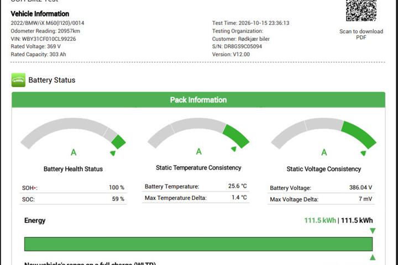This screenshot has height=265, width=398.
Task: Click the 'Testing Organization:' label
Action: tap(238, 31)
